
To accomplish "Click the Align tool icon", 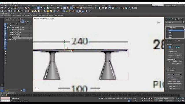I will coord(99,8).
